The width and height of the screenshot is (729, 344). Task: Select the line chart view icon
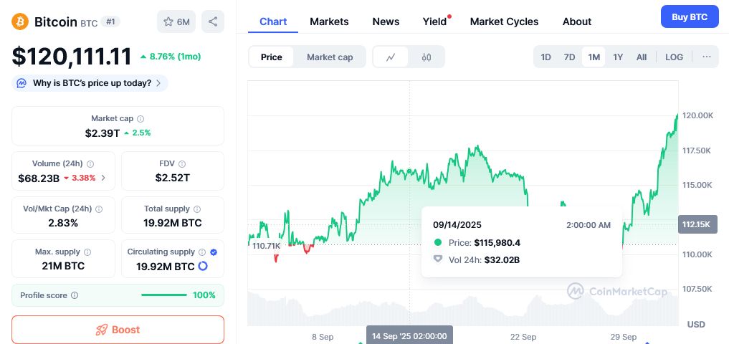(x=391, y=57)
